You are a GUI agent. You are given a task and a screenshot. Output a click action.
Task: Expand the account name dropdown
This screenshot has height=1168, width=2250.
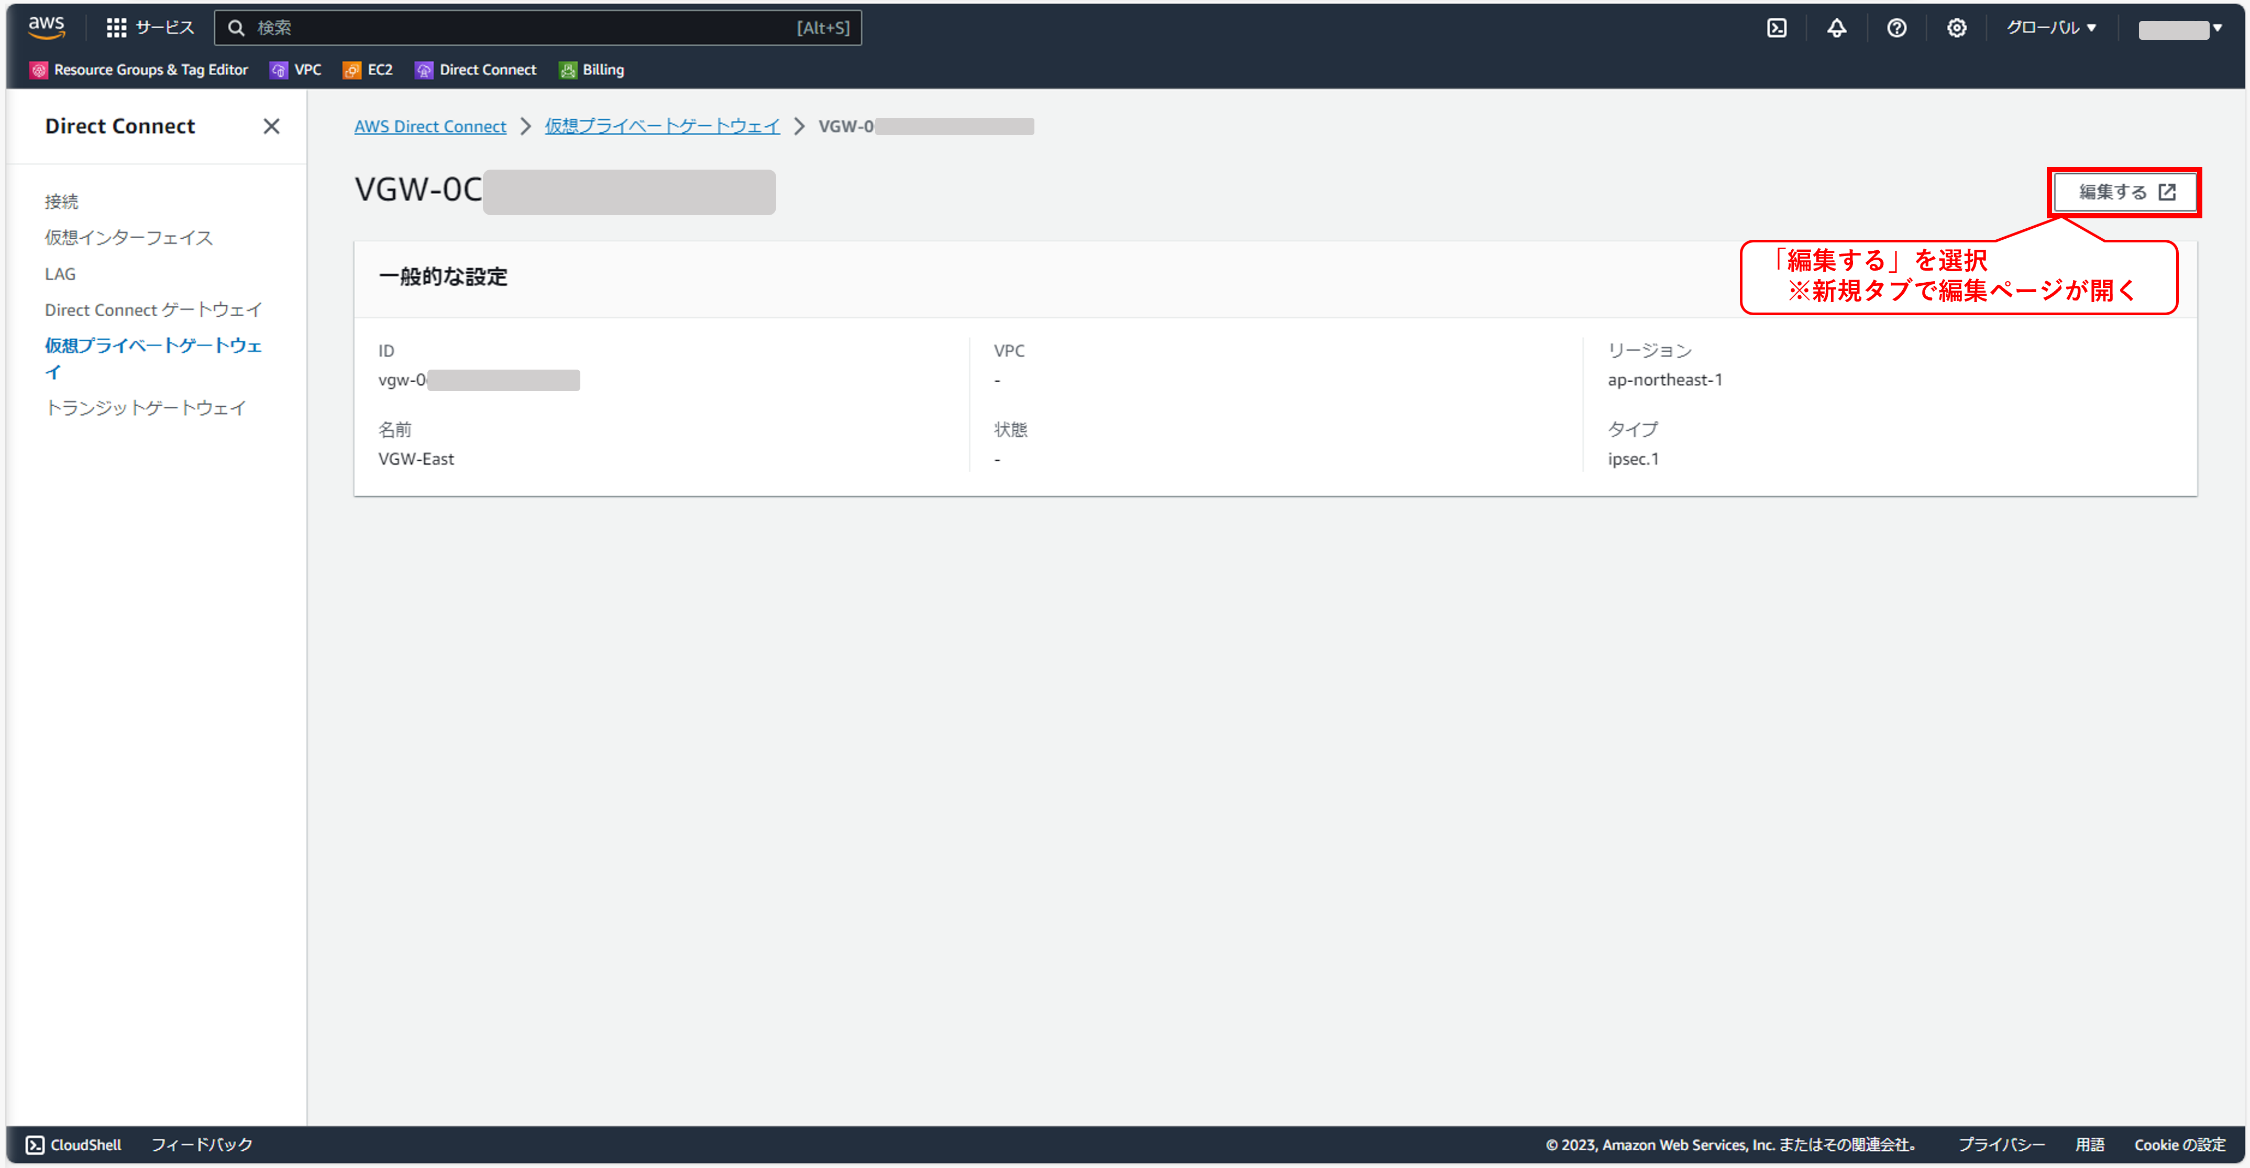(2179, 29)
